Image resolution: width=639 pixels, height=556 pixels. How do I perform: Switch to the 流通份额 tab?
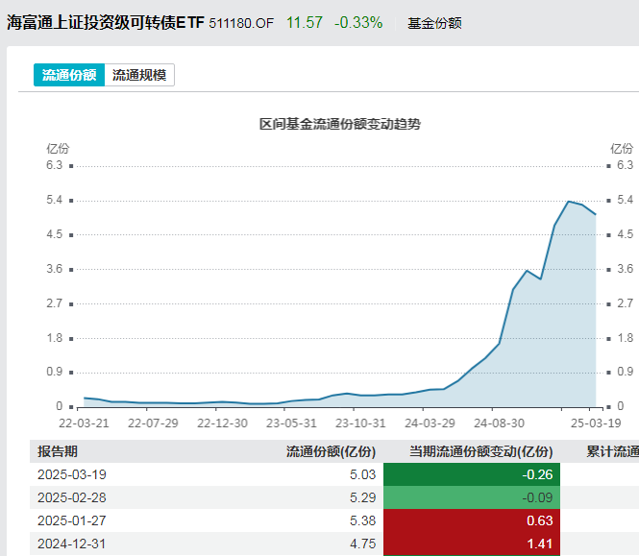[x=69, y=75]
